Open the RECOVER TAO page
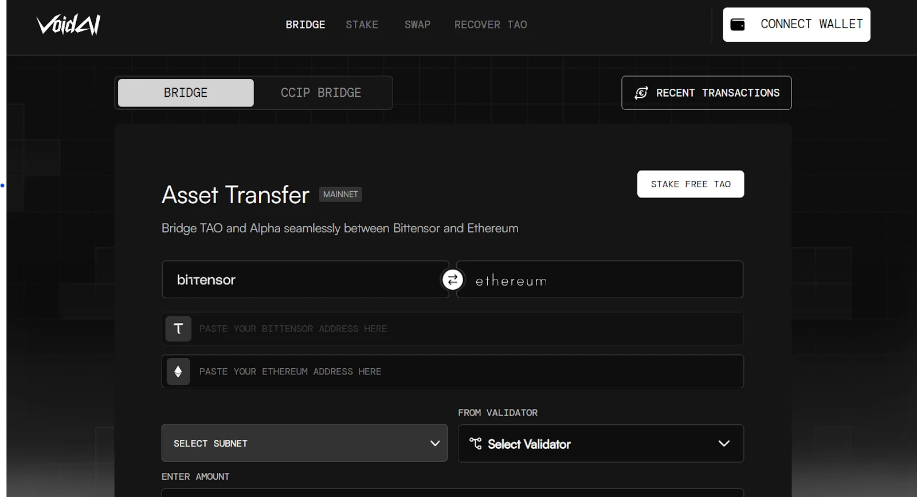Image resolution: width=917 pixels, height=497 pixels. [491, 25]
